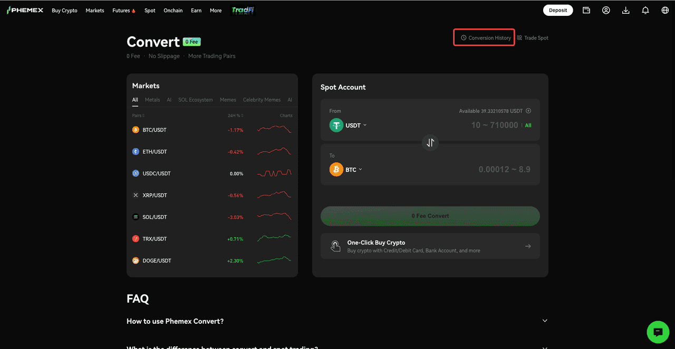Click All to use full balance
Image resolution: width=675 pixels, height=349 pixels.
(528, 125)
